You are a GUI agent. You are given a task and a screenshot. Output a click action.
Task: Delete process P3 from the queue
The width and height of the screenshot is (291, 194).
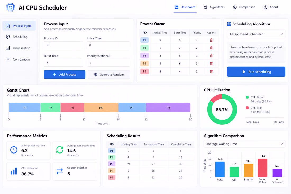211,56
